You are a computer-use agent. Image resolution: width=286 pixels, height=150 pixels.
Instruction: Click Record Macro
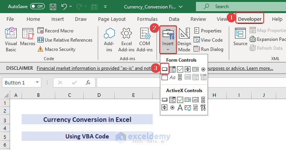pos(55,30)
